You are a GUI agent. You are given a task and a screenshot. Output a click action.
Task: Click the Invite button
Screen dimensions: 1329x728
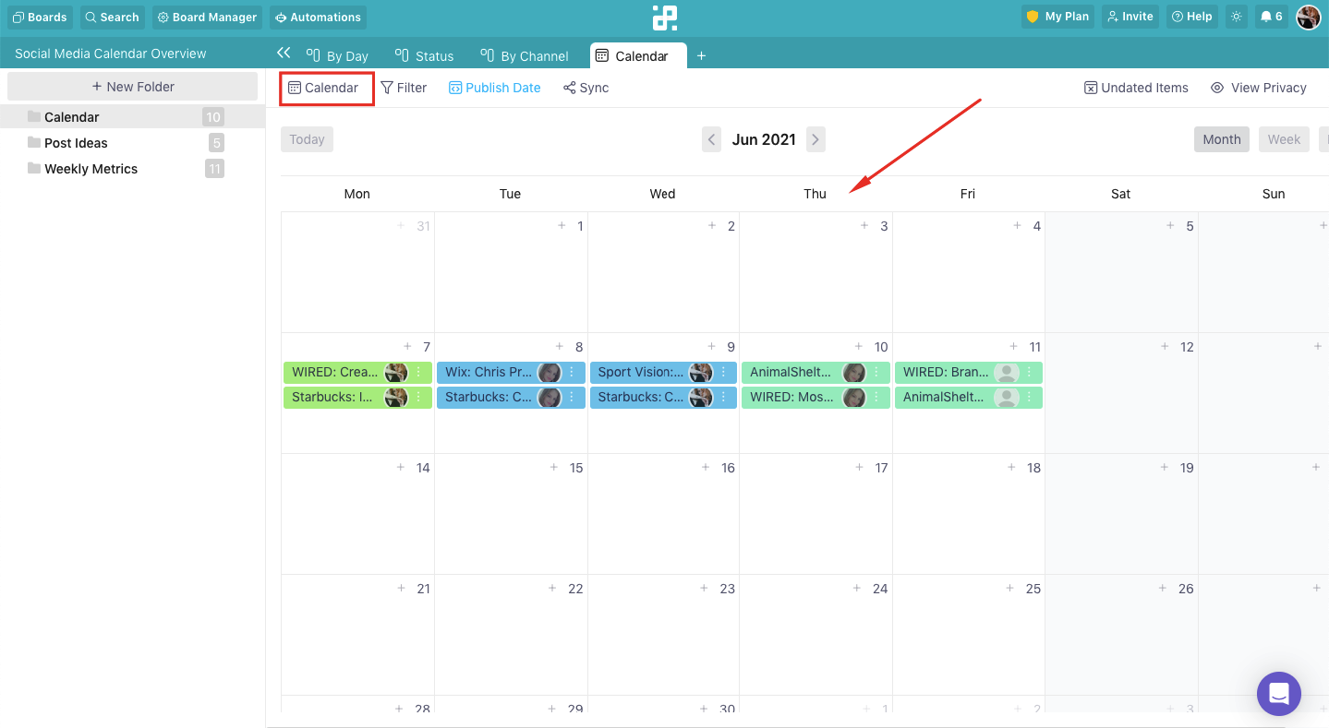click(x=1130, y=17)
